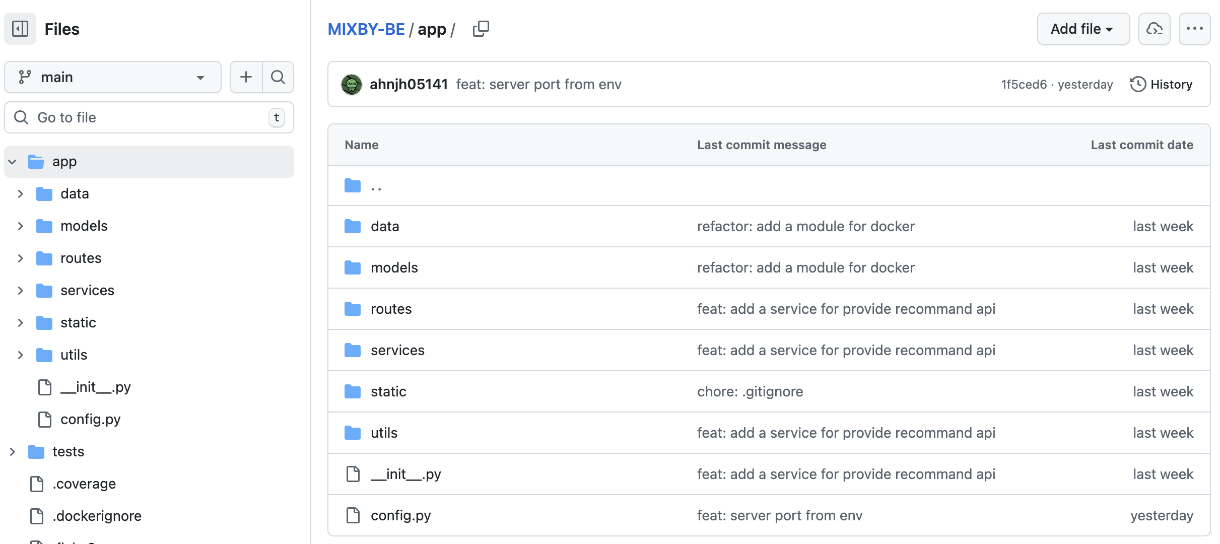Click the 1f5ced6 commit hash link
Screen dimensions: 1220x544
click(x=1024, y=84)
